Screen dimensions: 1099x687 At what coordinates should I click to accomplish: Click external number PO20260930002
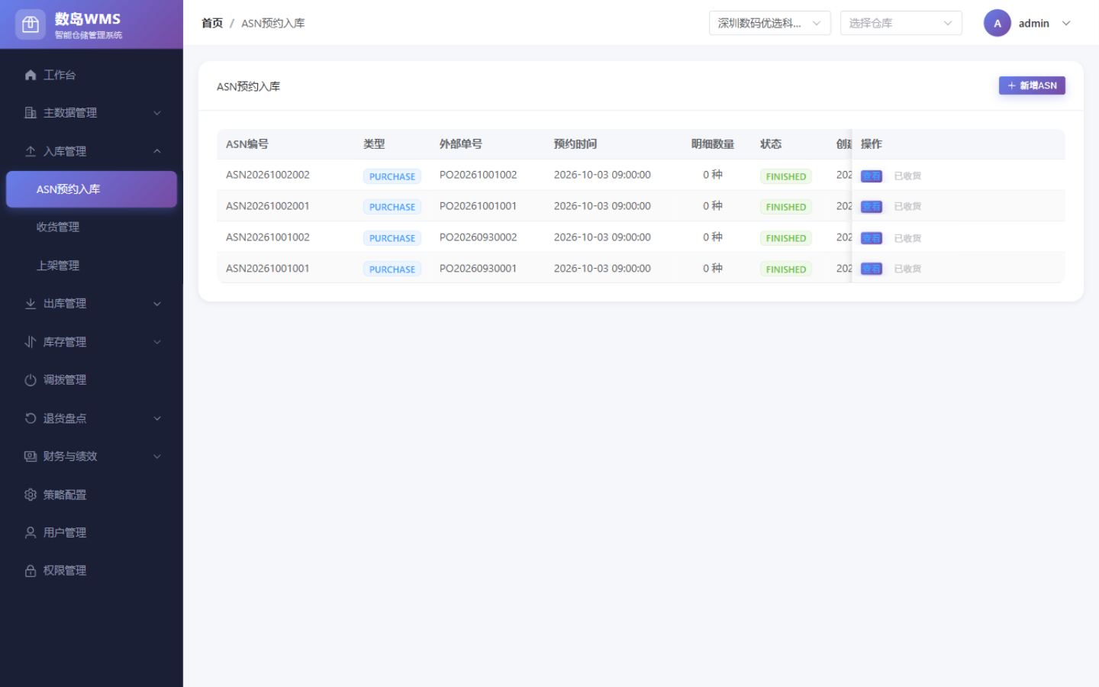tap(479, 237)
